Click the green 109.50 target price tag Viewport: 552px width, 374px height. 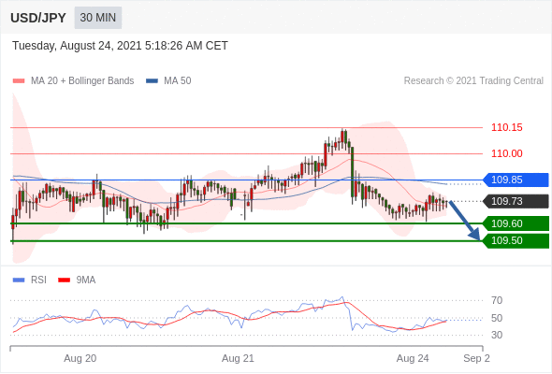point(516,240)
